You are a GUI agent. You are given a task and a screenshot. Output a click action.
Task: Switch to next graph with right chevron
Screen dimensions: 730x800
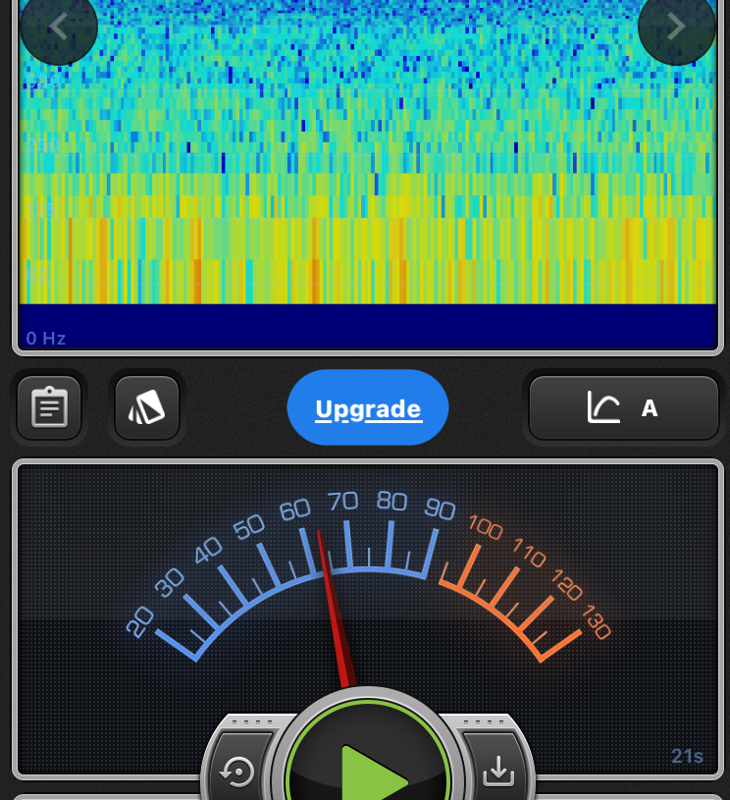(x=676, y=27)
